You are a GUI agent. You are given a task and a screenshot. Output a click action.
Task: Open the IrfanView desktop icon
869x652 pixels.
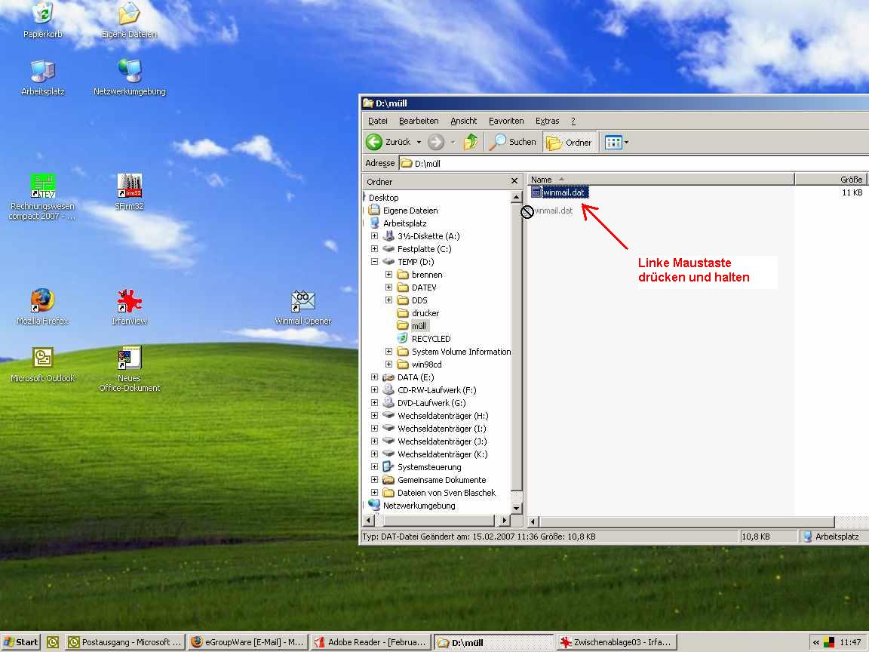point(130,302)
